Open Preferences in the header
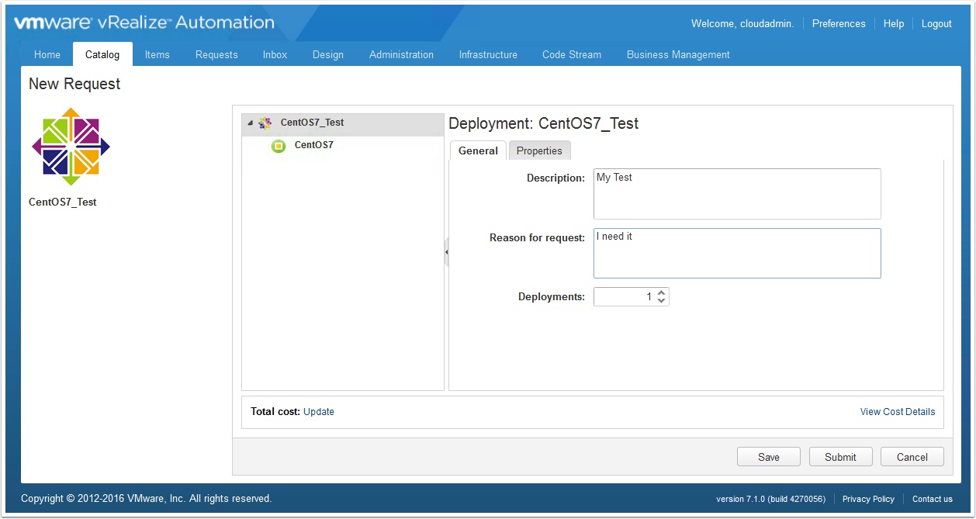The image size is (976, 519). [839, 24]
